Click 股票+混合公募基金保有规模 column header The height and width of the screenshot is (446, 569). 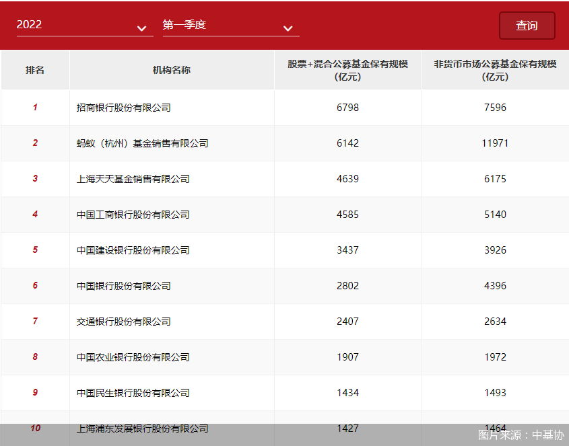[x=347, y=70]
